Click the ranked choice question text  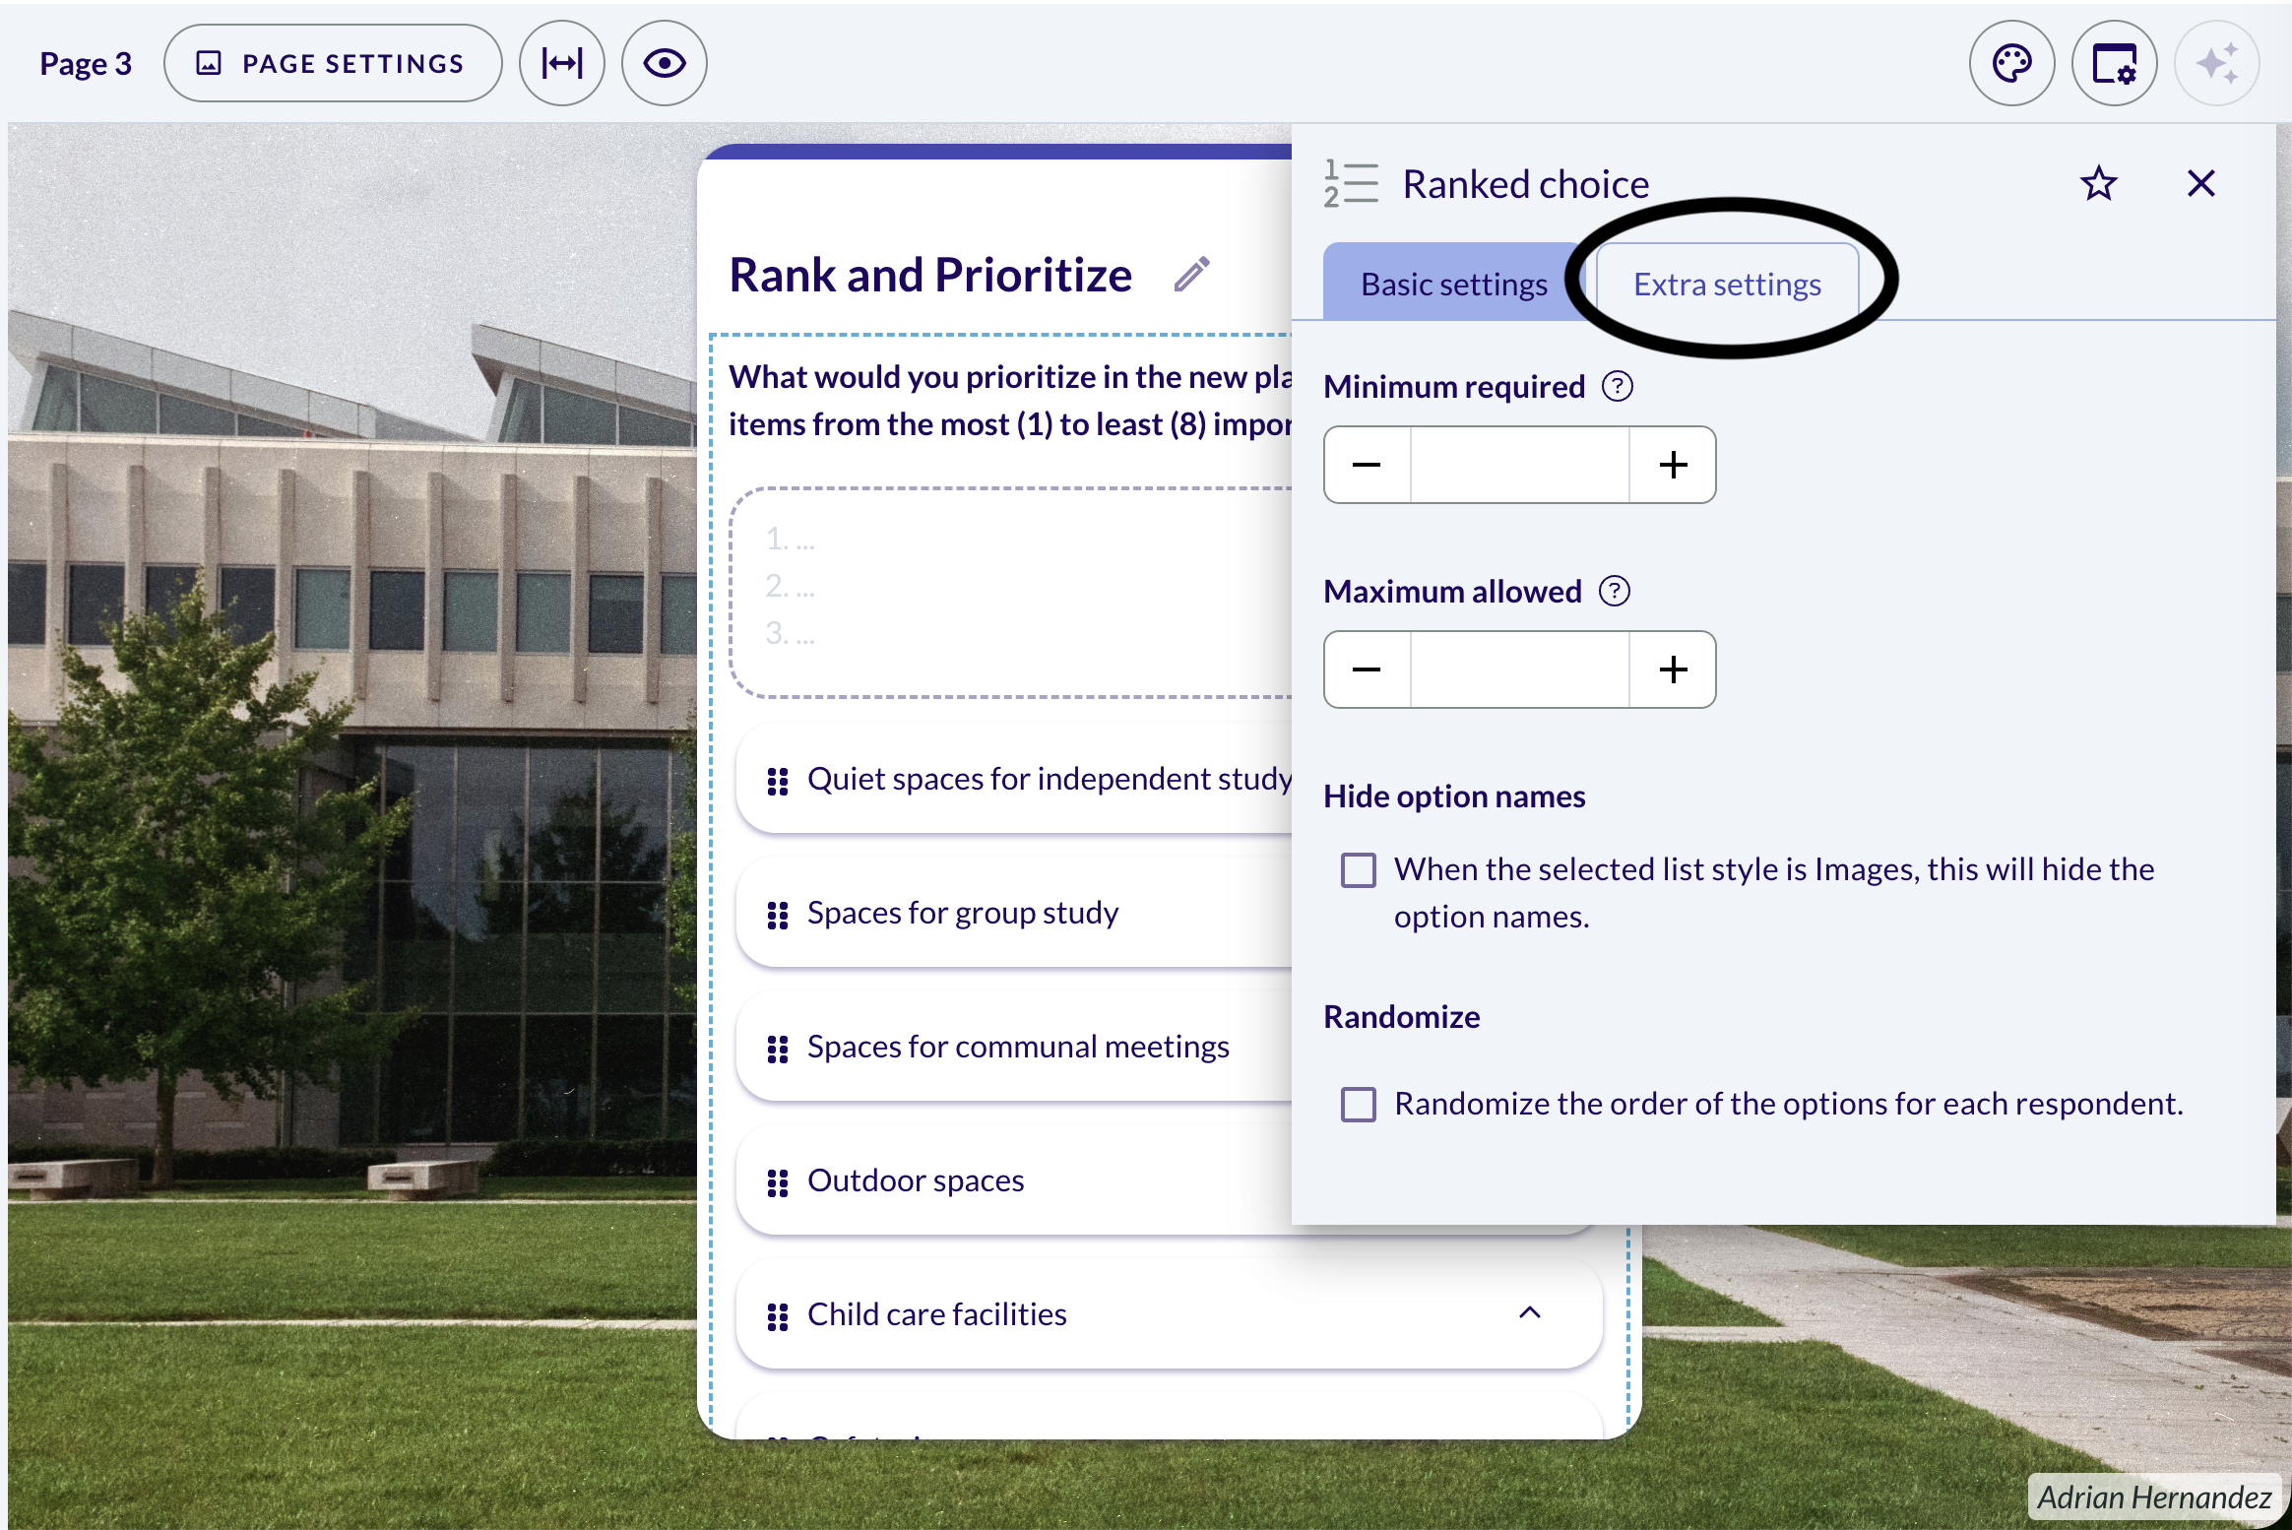[1009, 400]
